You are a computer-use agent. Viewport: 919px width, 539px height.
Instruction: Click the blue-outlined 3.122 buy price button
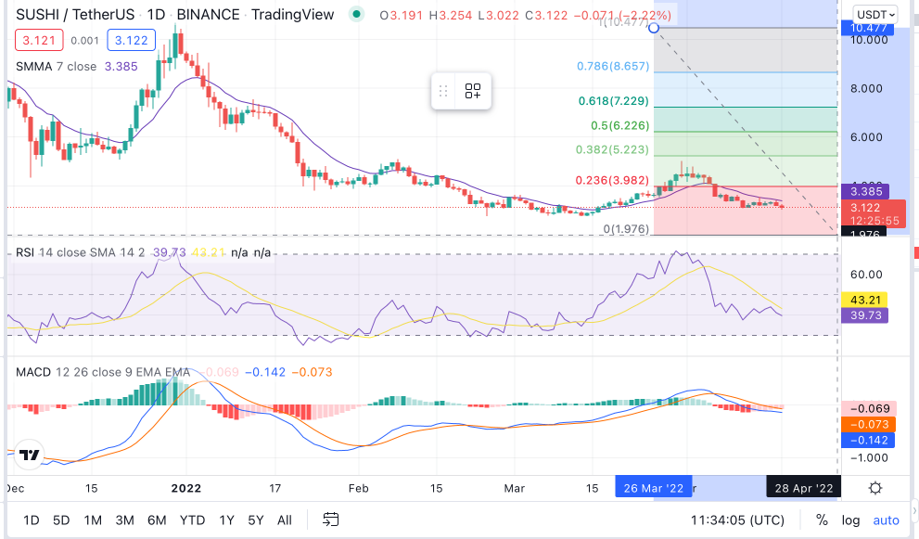132,41
